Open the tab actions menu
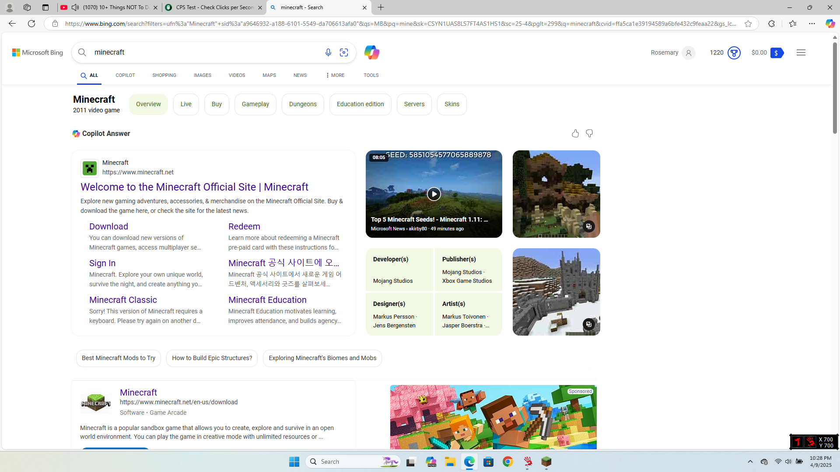840x472 pixels. point(45,7)
